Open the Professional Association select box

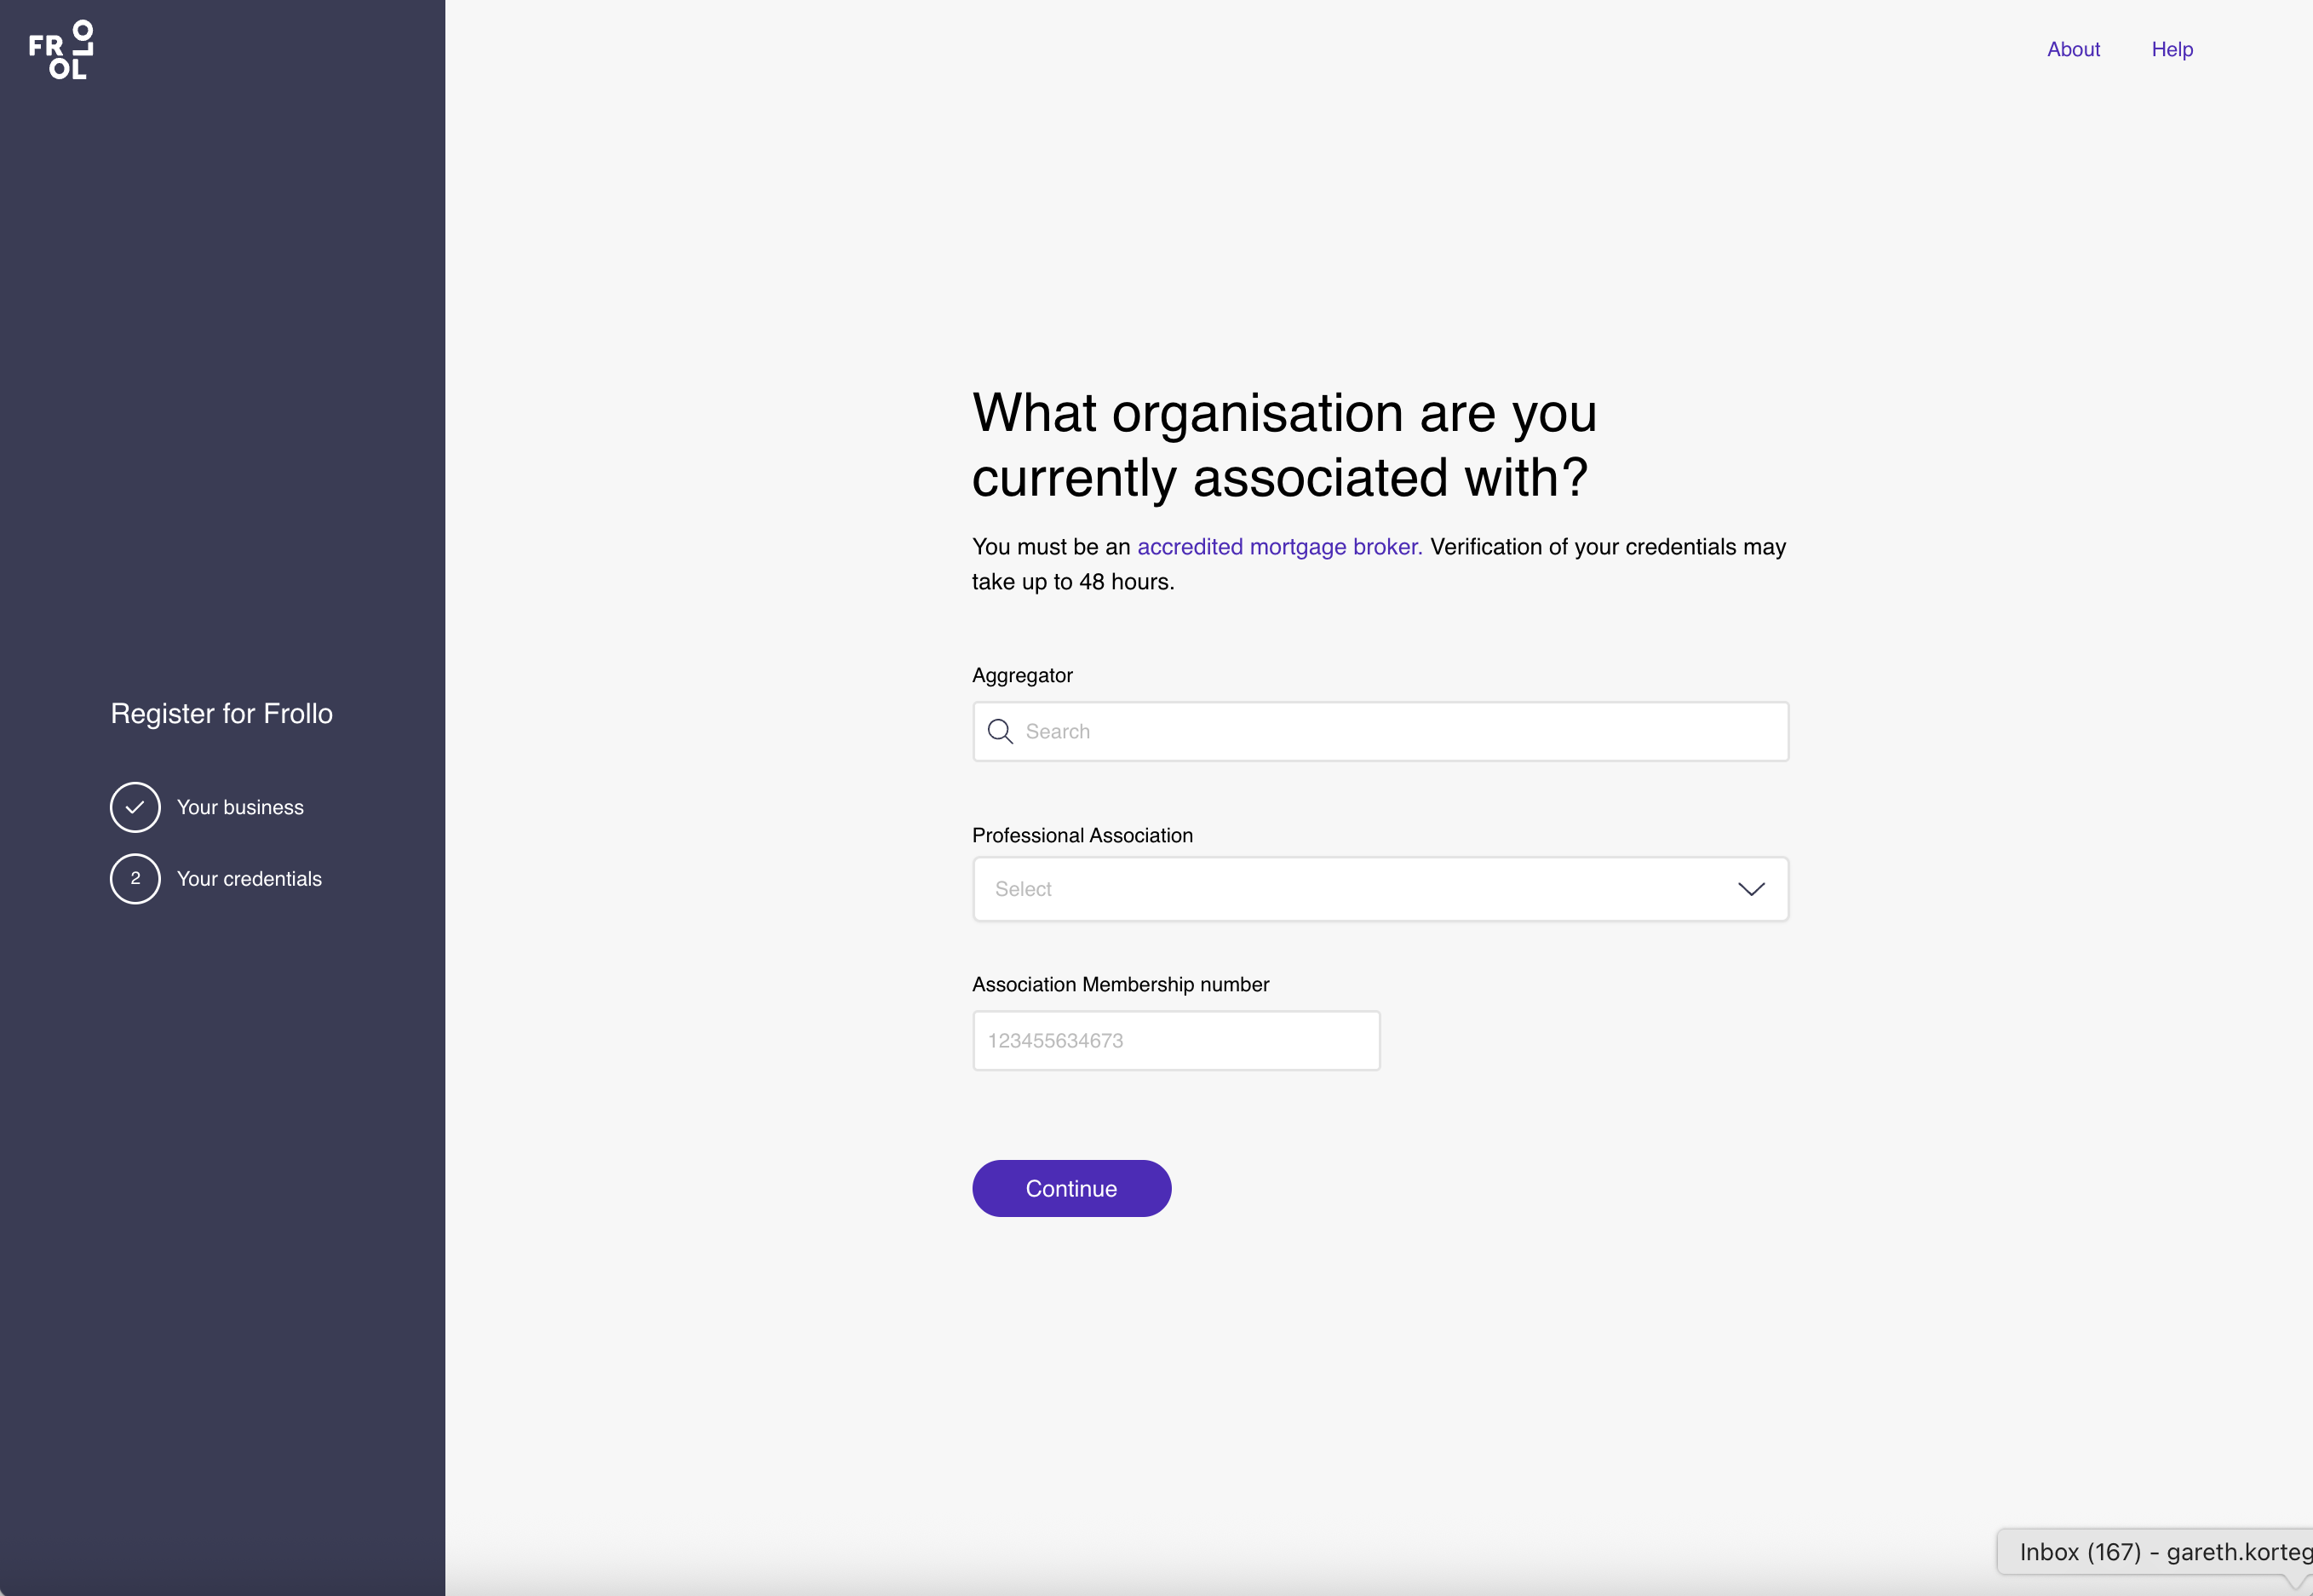pyautogui.click(x=1360, y=889)
